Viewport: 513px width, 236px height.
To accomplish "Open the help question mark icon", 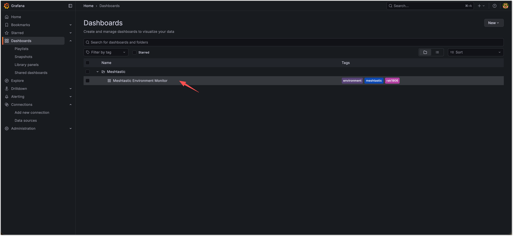I will (x=495, y=6).
